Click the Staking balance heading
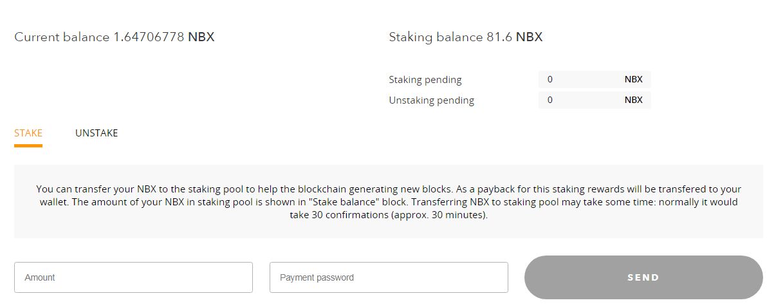Image resolution: width=776 pixels, height=307 pixels. click(436, 37)
